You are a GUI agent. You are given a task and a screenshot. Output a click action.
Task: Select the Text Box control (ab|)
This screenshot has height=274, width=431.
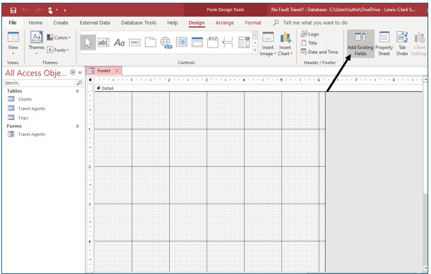(x=104, y=42)
